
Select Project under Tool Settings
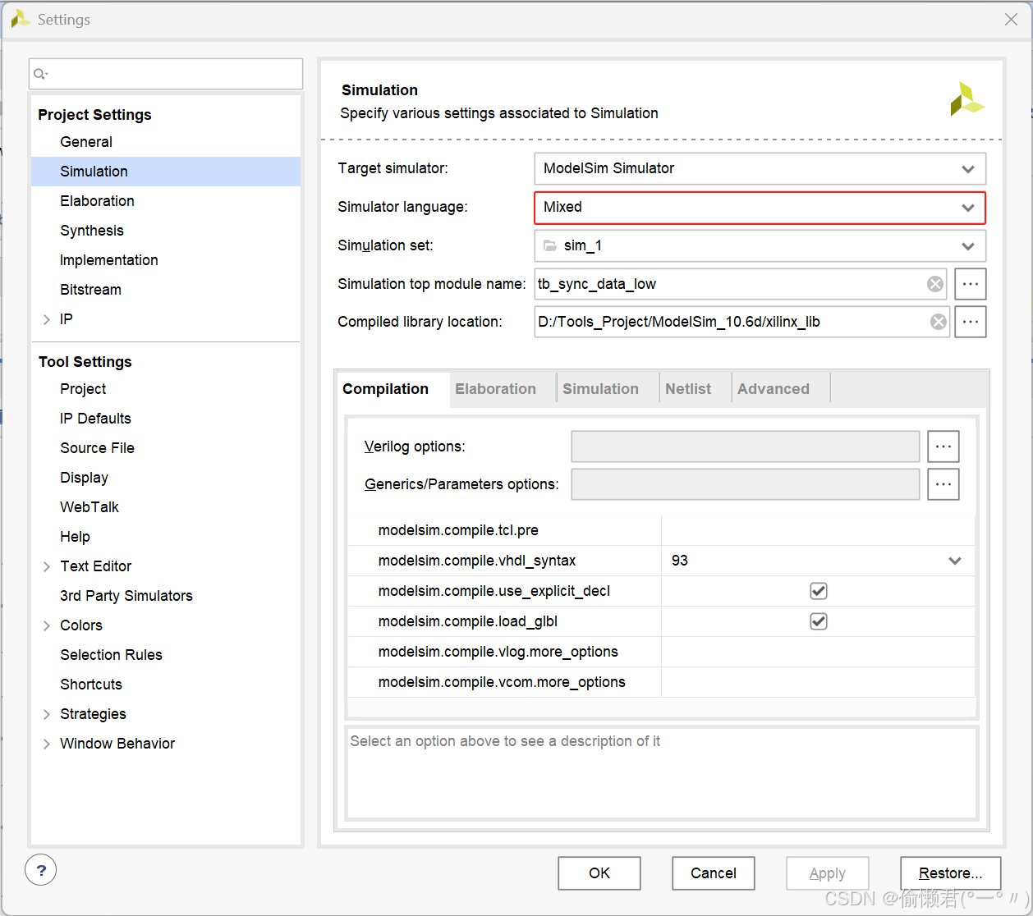click(83, 389)
